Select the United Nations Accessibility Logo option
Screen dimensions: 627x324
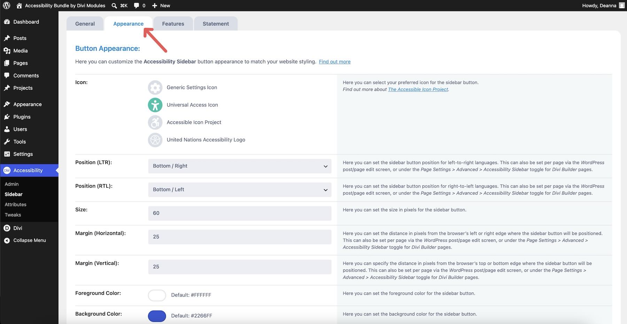155,140
